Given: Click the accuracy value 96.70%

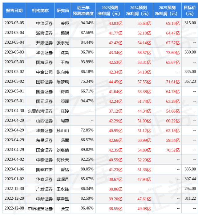Looking at the screenshot, I should [x=87, y=52].
